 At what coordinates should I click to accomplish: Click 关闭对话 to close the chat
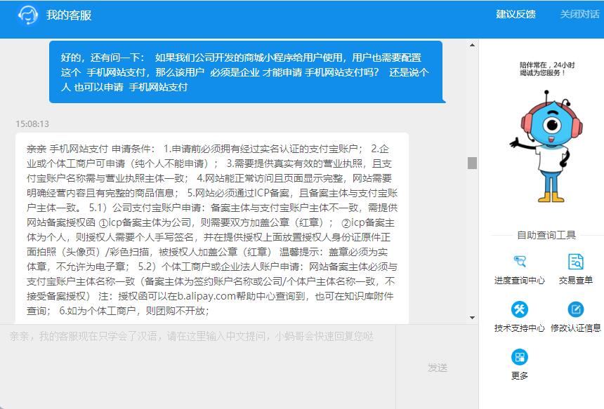coord(579,14)
